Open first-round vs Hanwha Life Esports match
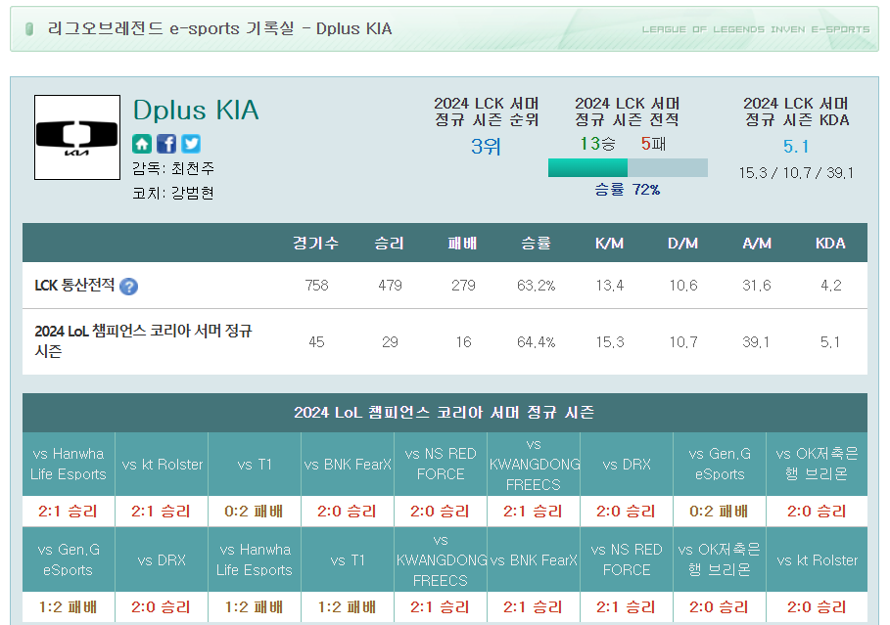 69,464
